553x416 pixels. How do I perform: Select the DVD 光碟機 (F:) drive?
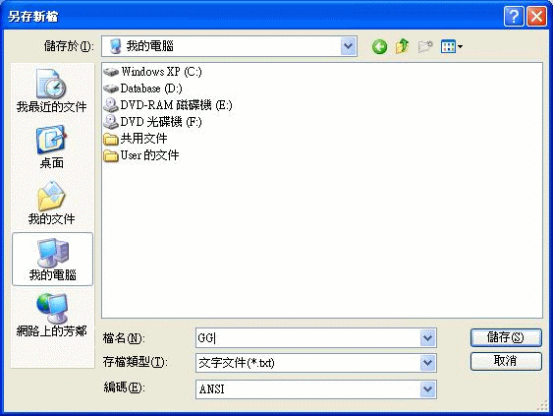pyautogui.click(x=152, y=122)
